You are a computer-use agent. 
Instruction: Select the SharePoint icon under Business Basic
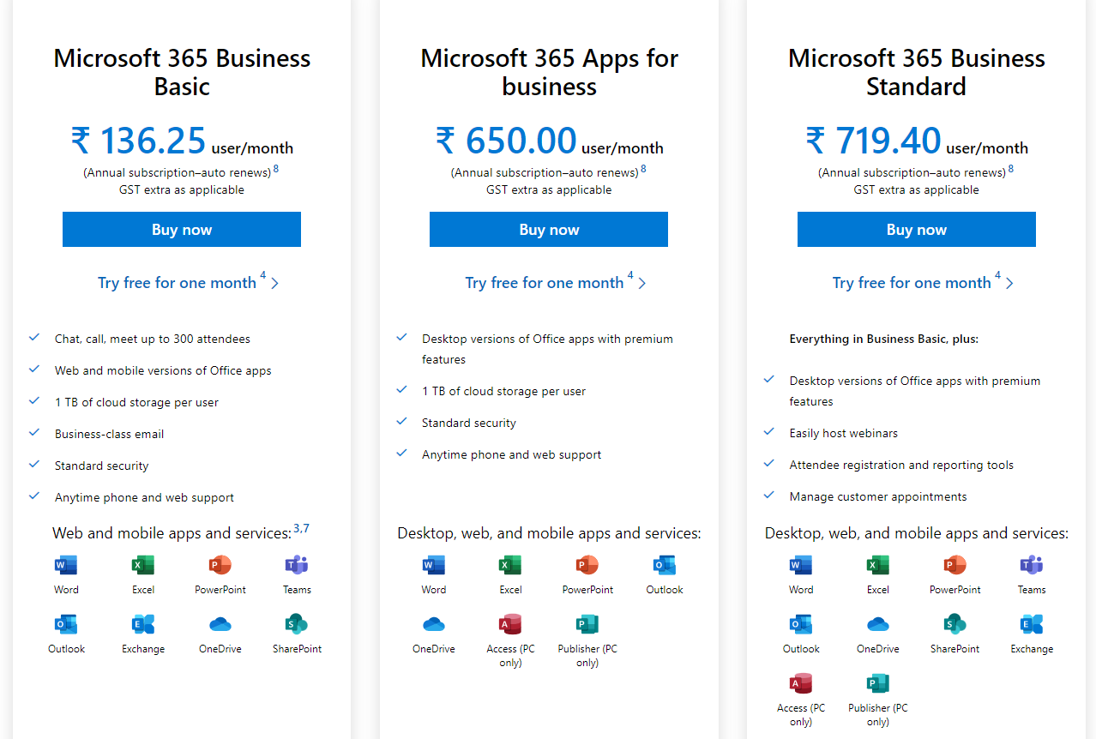click(x=297, y=624)
